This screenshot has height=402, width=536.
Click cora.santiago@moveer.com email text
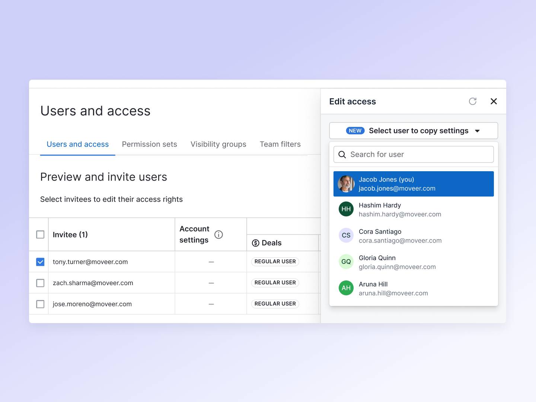[400, 240]
